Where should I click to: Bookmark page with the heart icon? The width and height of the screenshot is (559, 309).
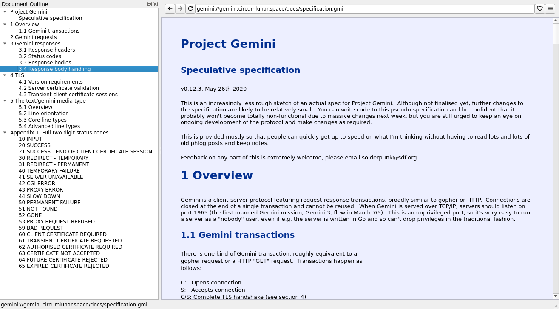click(x=540, y=8)
